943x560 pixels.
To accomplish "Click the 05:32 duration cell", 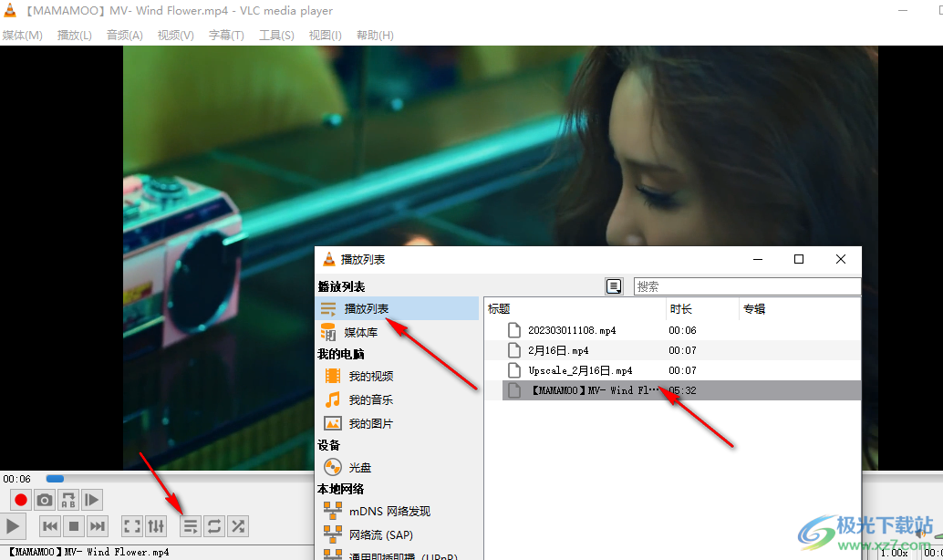I will pos(682,390).
